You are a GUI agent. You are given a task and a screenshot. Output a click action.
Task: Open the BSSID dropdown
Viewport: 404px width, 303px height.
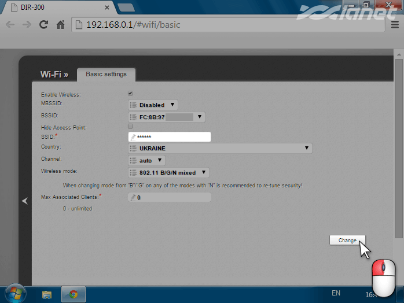pos(167,117)
